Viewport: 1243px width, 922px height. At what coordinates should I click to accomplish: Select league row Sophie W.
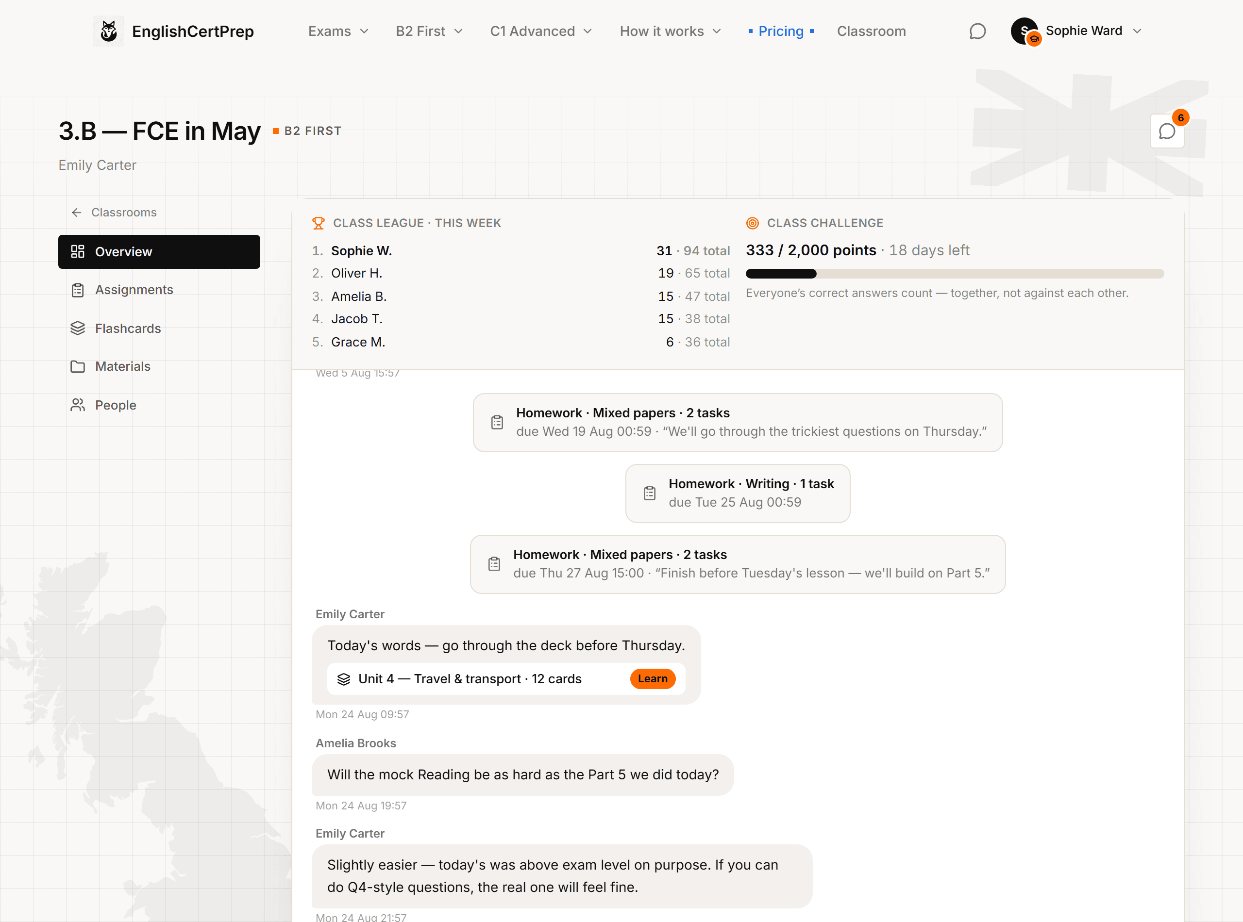point(521,251)
